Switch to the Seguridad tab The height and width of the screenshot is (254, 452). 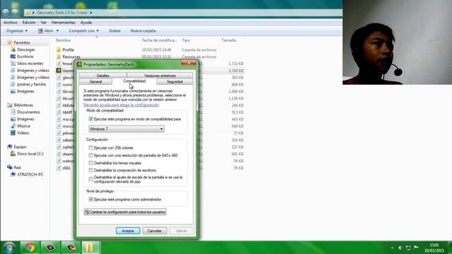pos(174,82)
